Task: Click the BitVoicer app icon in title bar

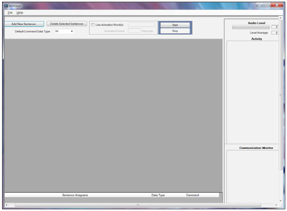Action: tap(6, 6)
